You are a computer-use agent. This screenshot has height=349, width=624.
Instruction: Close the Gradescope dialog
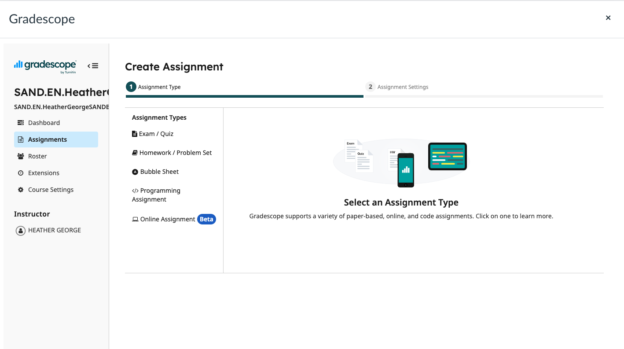tap(608, 18)
